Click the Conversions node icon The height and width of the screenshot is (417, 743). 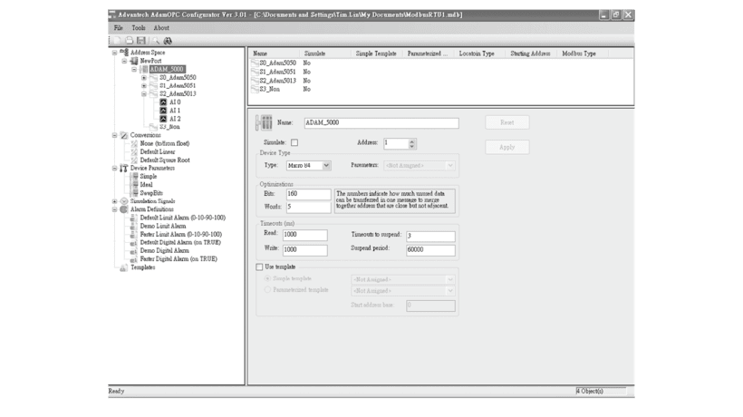click(124, 135)
